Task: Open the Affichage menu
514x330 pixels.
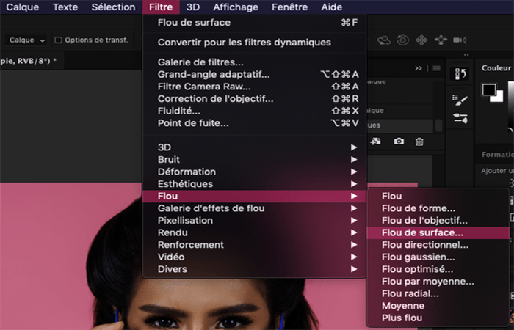Action: point(236,7)
